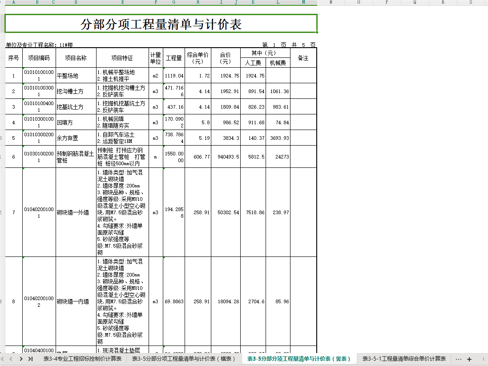Click the 项目名称 header cell
Image resolution: width=488 pixels, height=366 pixels.
pyautogui.click(x=76, y=58)
